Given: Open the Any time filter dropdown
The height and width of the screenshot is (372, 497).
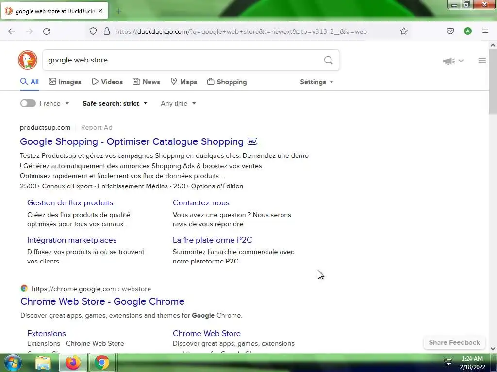Looking at the screenshot, I should click(178, 103).
